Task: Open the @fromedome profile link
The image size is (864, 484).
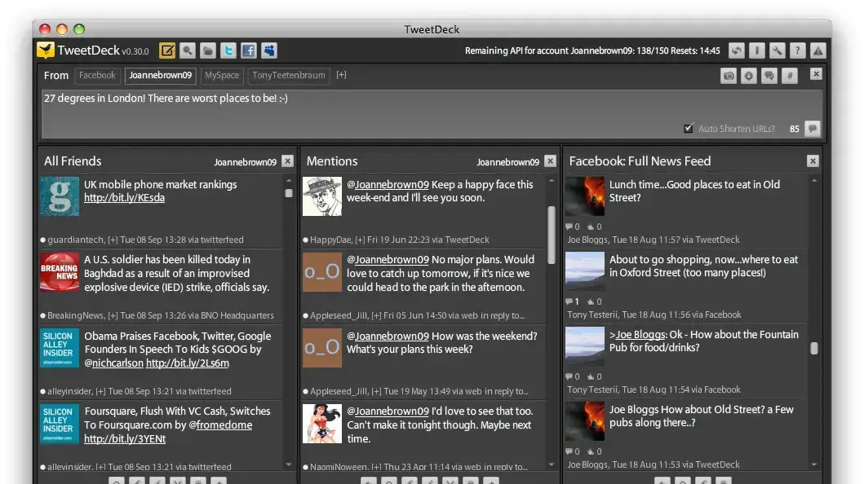Action: (x=220, y=425)
